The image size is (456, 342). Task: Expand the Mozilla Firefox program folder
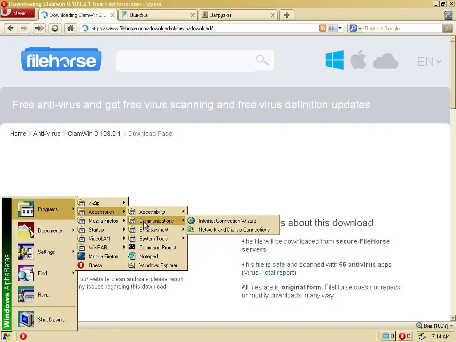(x=102, y=221)
